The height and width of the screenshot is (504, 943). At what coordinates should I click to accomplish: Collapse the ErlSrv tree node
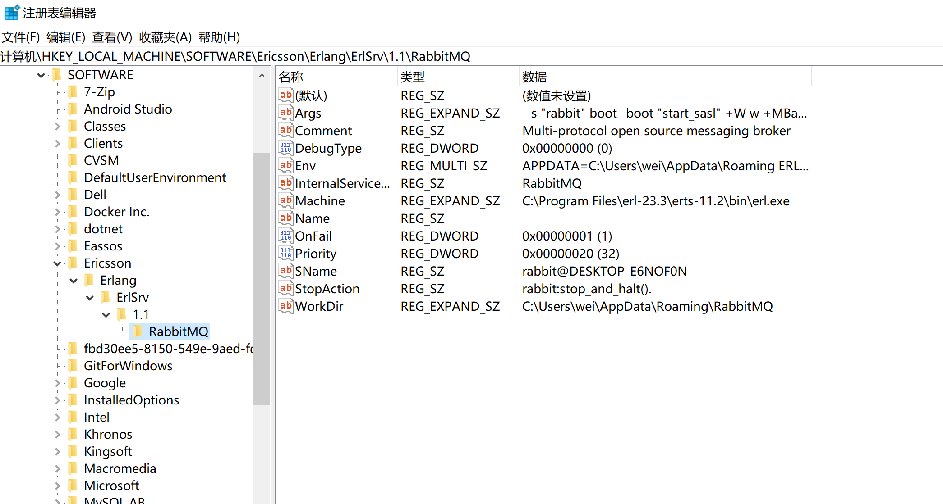pos(90,298)
